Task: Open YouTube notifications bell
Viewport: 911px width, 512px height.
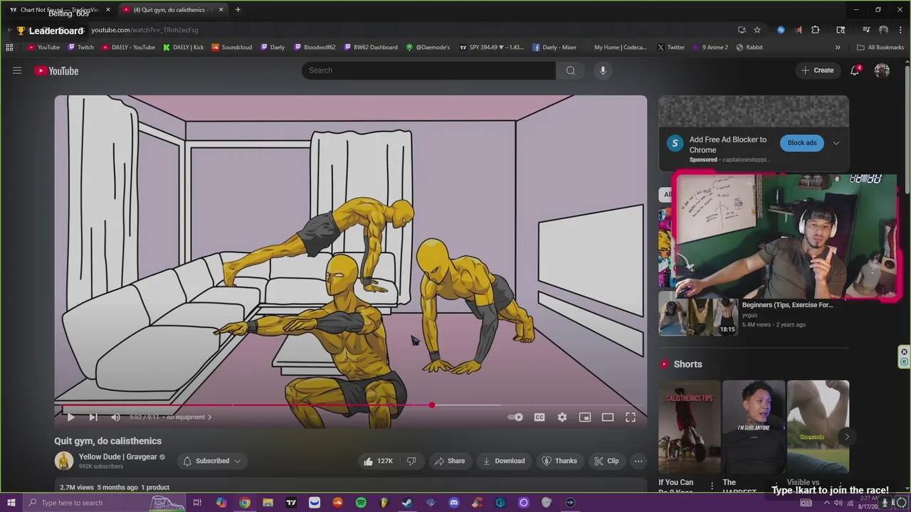Action: (855, 70)
